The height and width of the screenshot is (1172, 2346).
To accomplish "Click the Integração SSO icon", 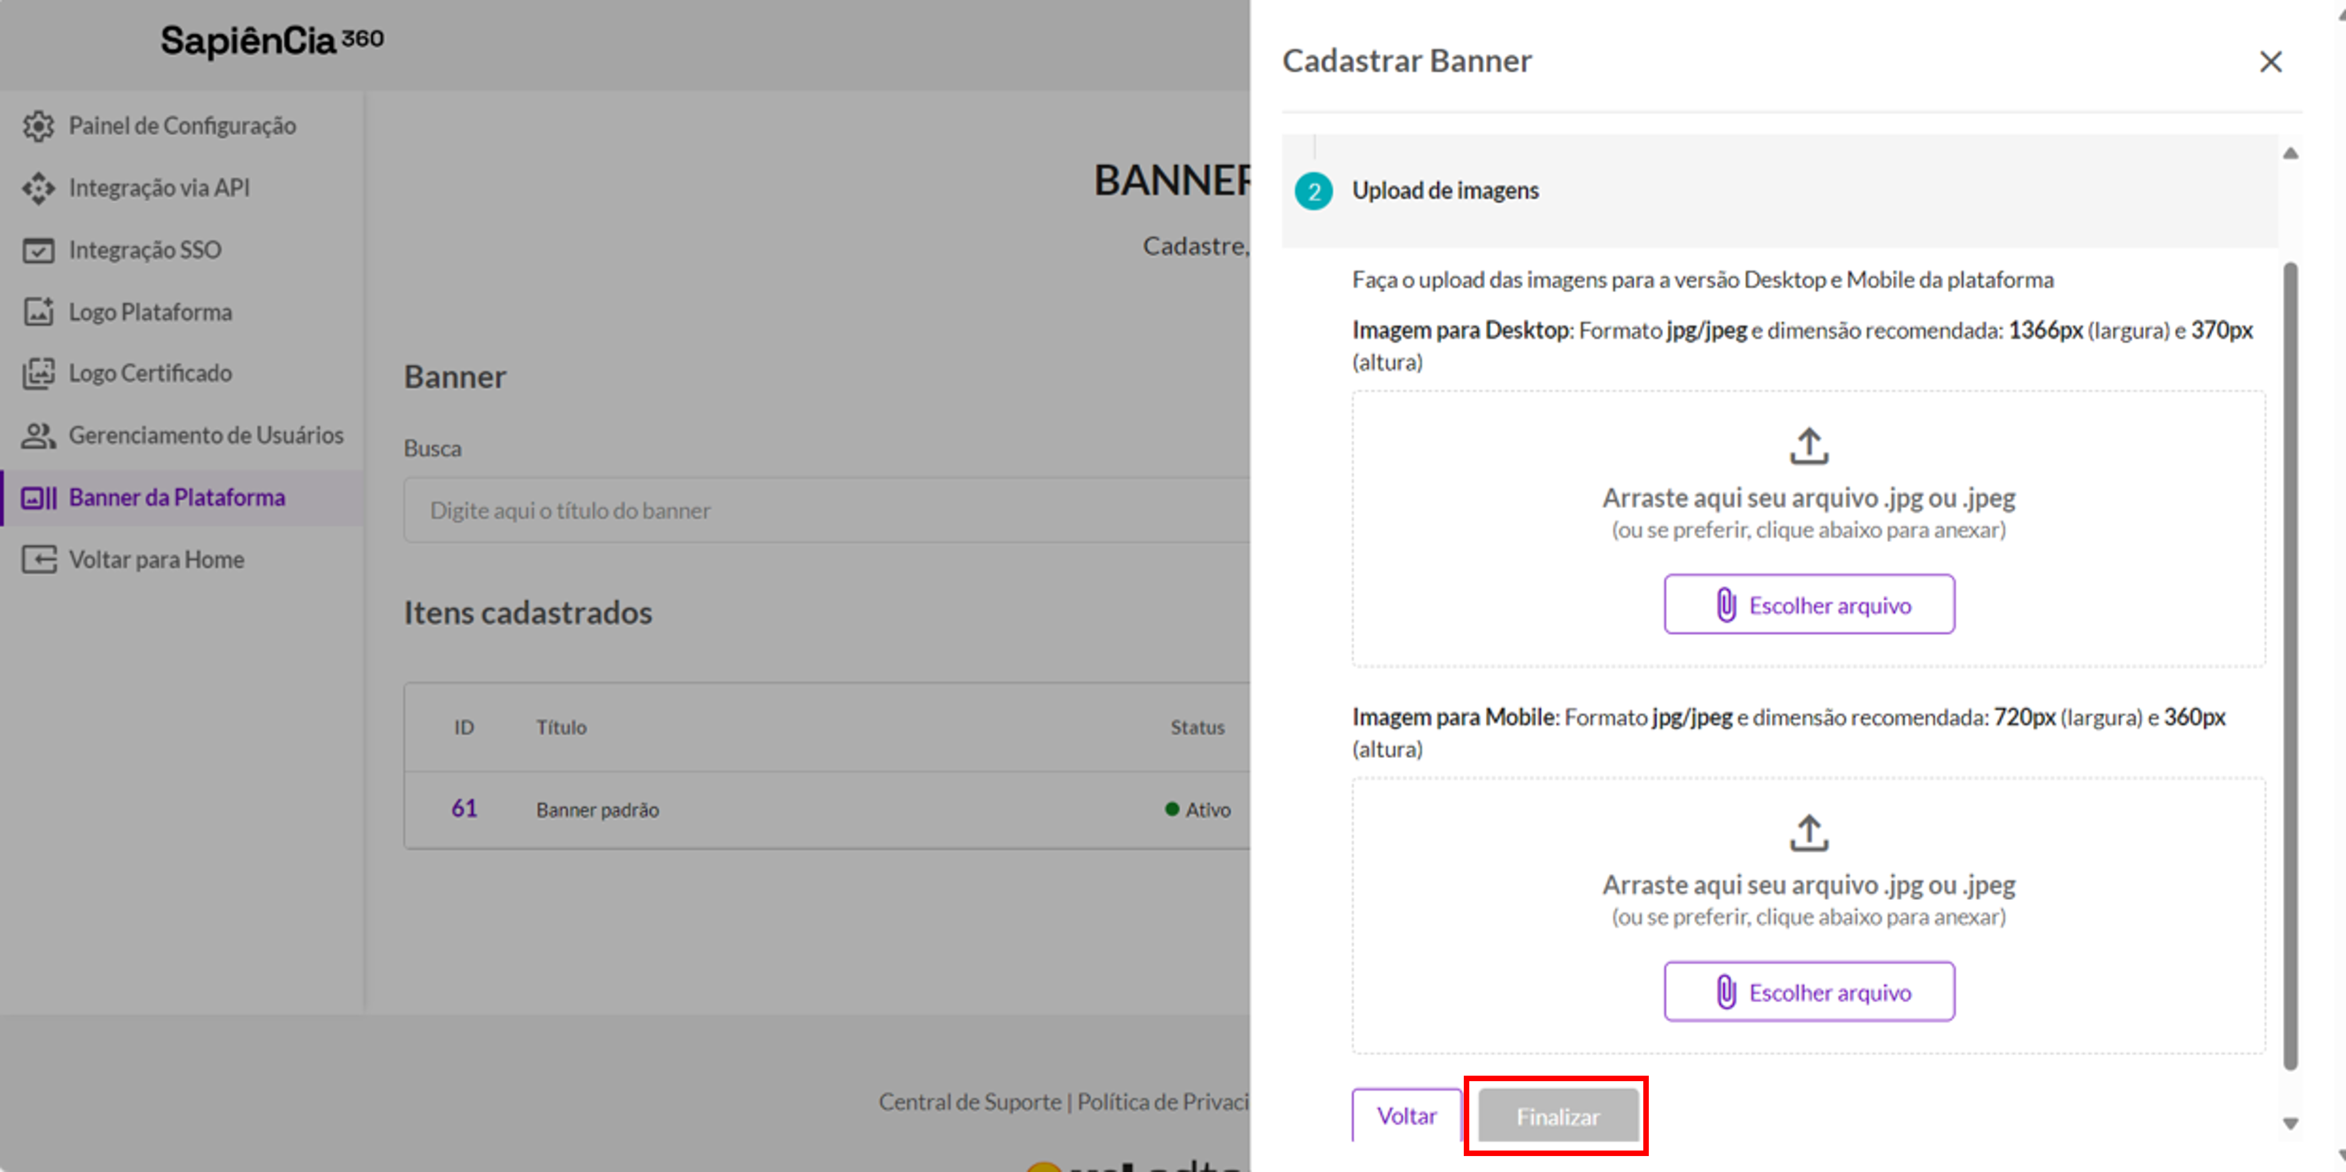I will pyautogui.click(x=38, y=249).
